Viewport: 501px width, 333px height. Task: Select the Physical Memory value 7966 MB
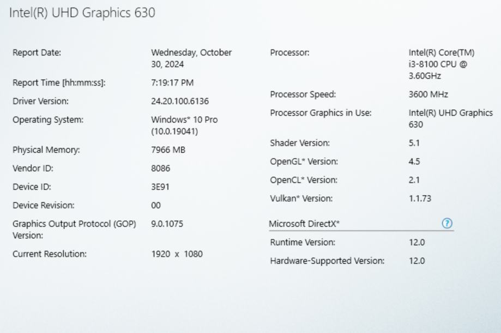point(168,150)
